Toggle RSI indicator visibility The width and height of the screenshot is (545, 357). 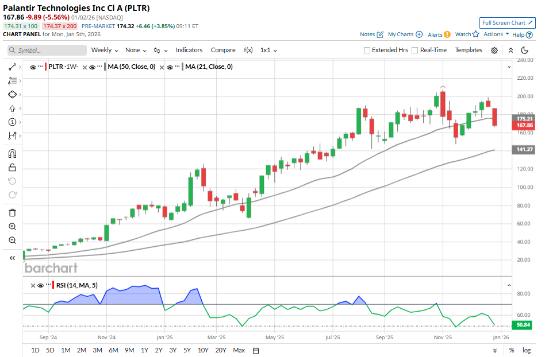[x=40, y=285]
